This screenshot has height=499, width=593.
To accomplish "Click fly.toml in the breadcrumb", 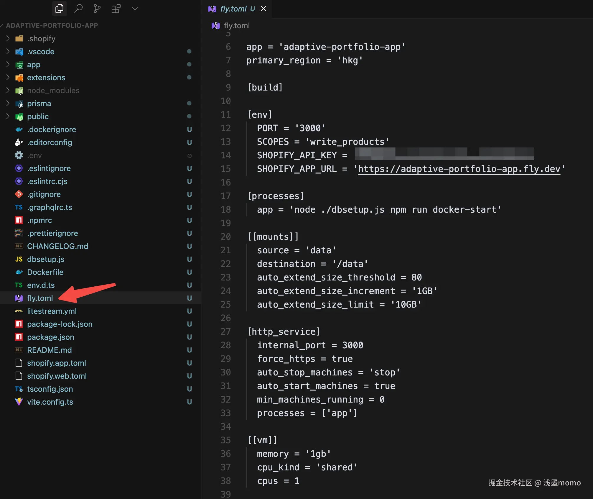I will 236,26.
